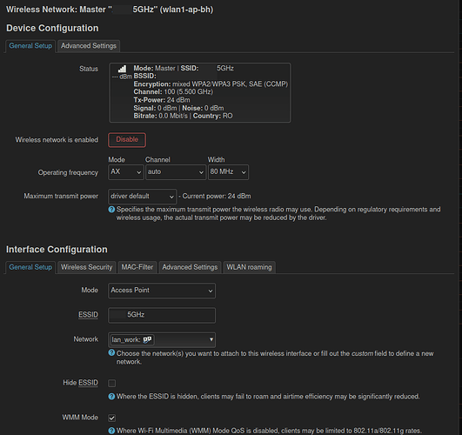Open the AX operating mode dropdown

tap(126, 172)
